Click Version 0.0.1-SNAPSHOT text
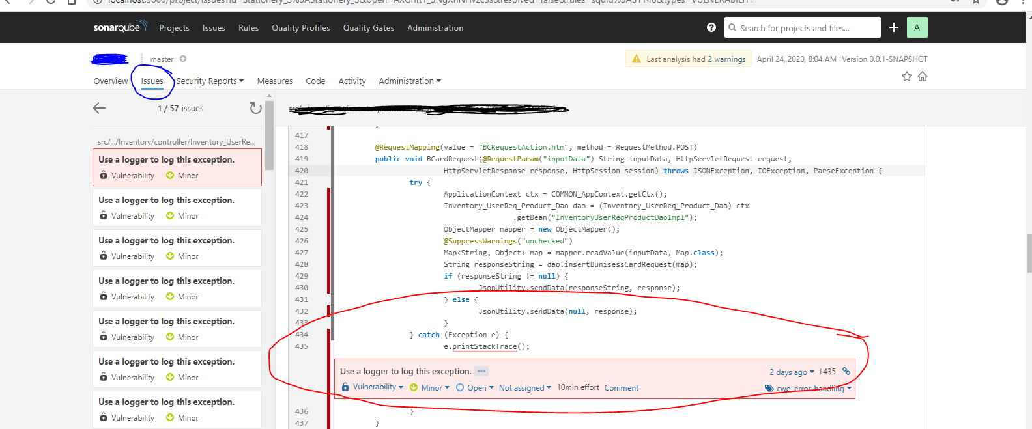1032x429 pixels. click(885, 59)
